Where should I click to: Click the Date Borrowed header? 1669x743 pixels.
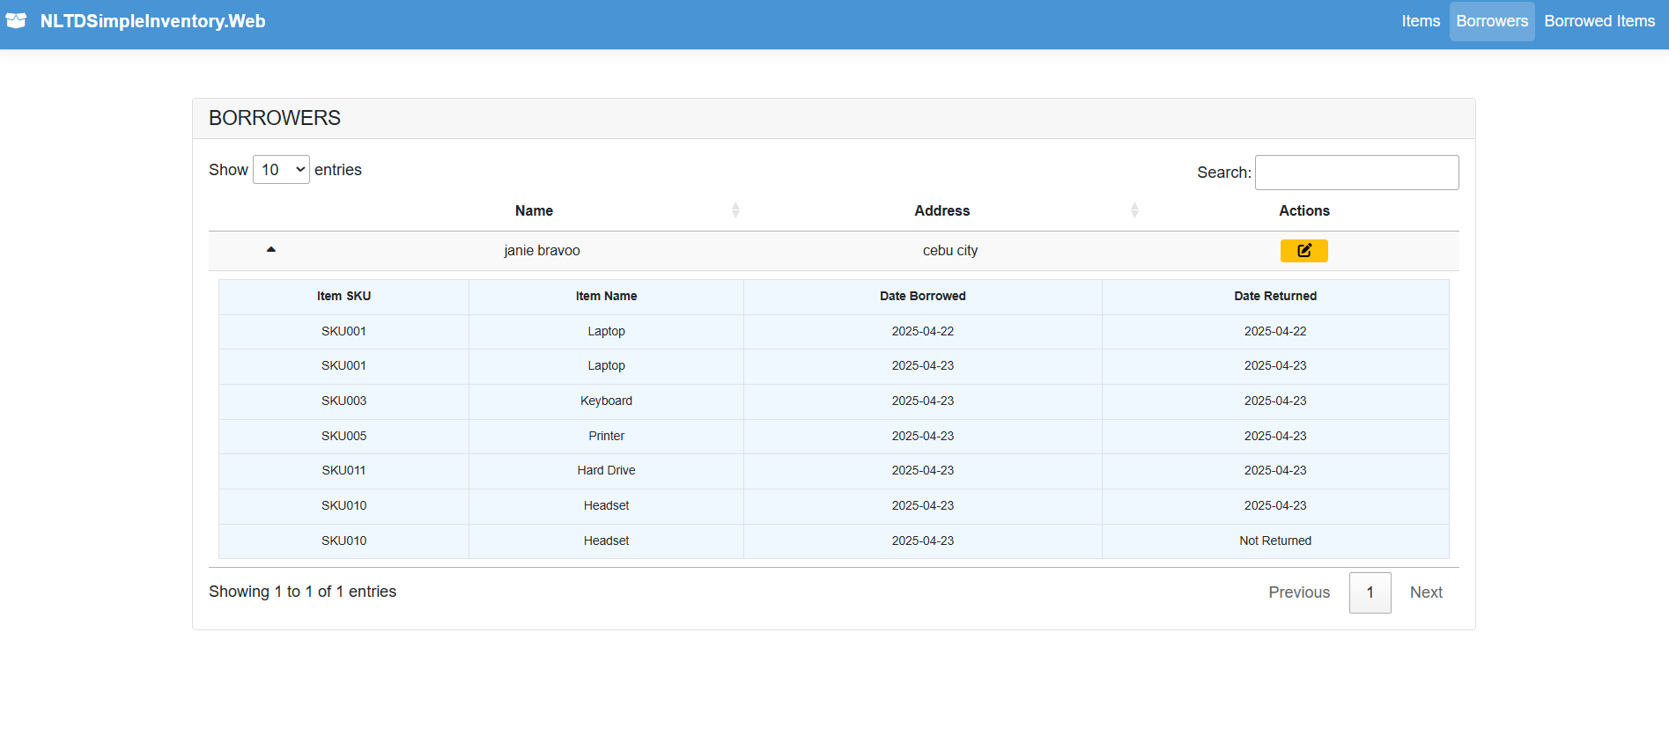click(923, 297)
